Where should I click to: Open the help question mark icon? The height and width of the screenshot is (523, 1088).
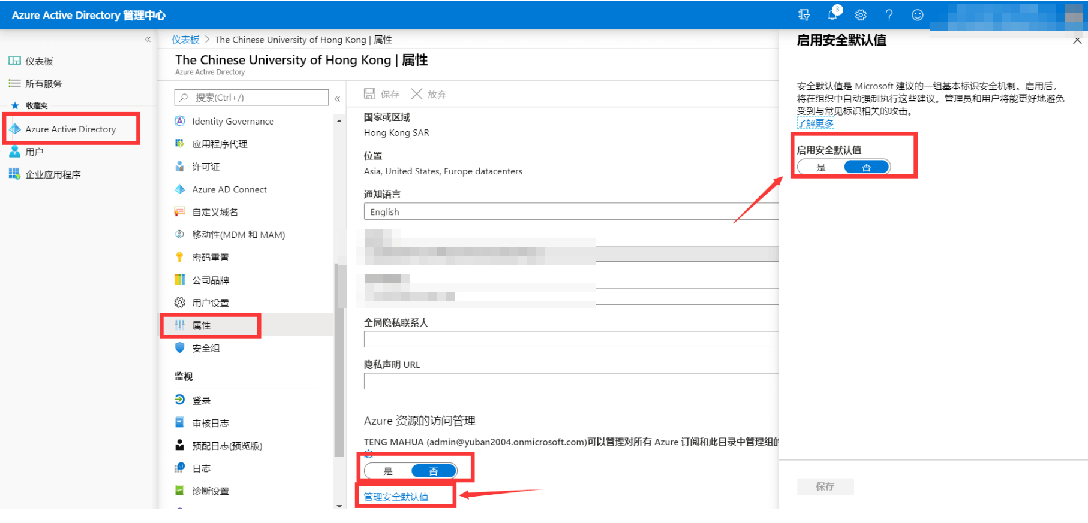click(x=889, y=15)
